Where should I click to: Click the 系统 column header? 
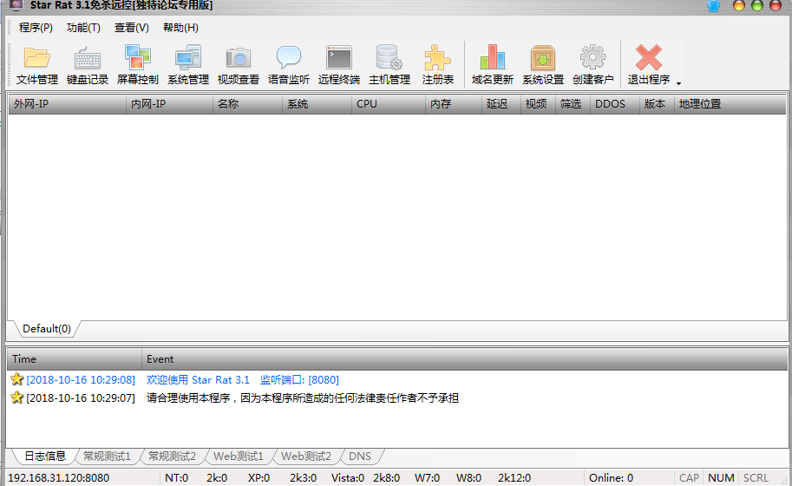coord(317,104)
